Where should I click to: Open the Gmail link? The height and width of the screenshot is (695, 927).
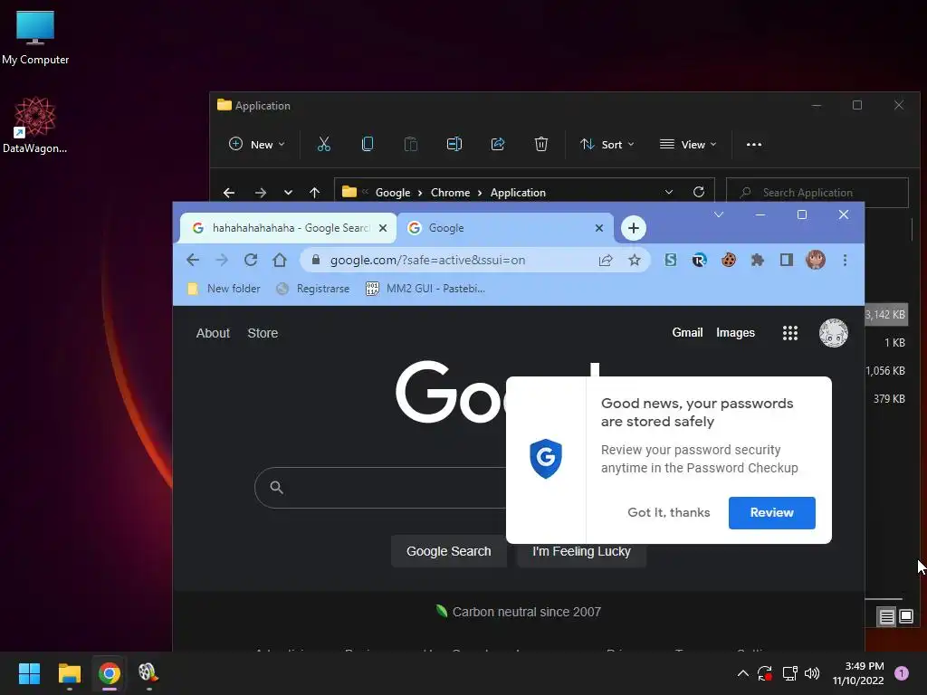(687, 333)
